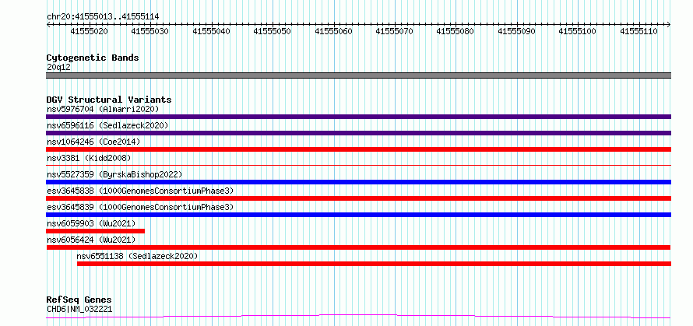The height and width of the screenshot is (326, 693).
Task: Select the red nsv6056424 variant bar
Action: click(358, 247)
